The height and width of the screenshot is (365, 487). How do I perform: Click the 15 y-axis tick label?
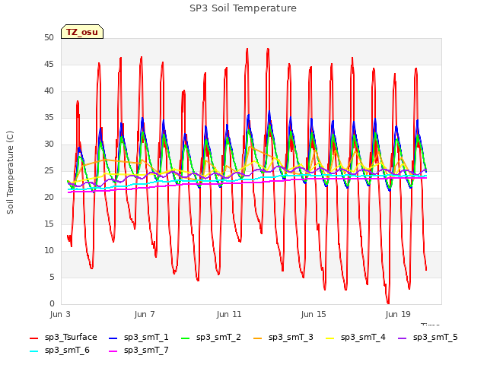click(x=49, y=224)
